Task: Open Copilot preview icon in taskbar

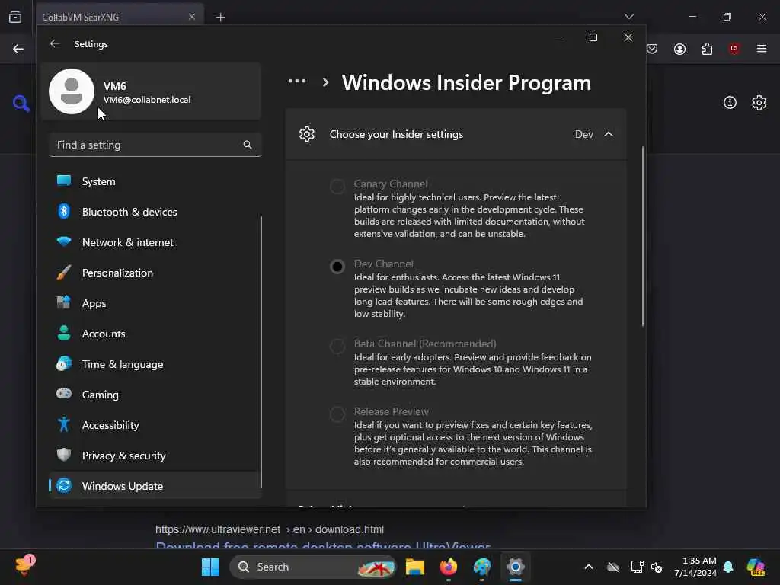Action: (x=756, y=567)
